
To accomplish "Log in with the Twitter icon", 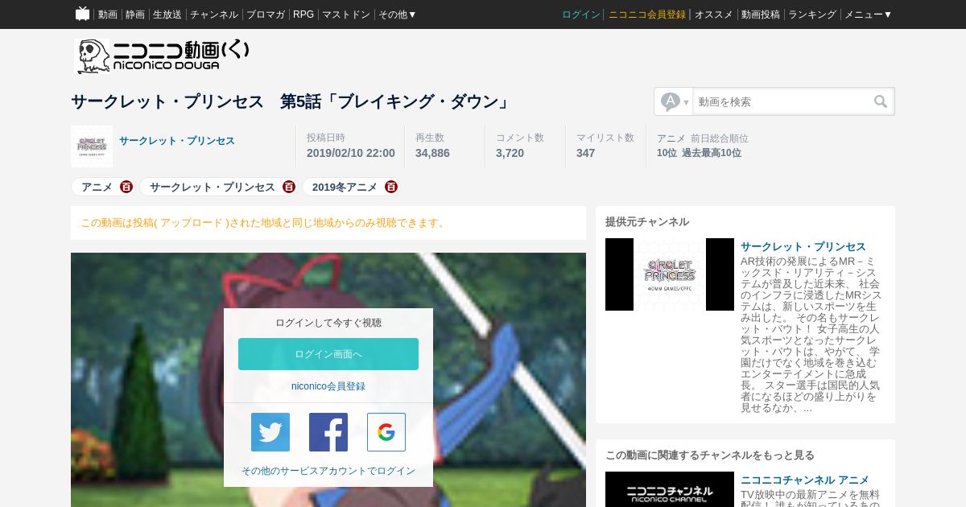I will pyautogui.click(x=270, y=432).
